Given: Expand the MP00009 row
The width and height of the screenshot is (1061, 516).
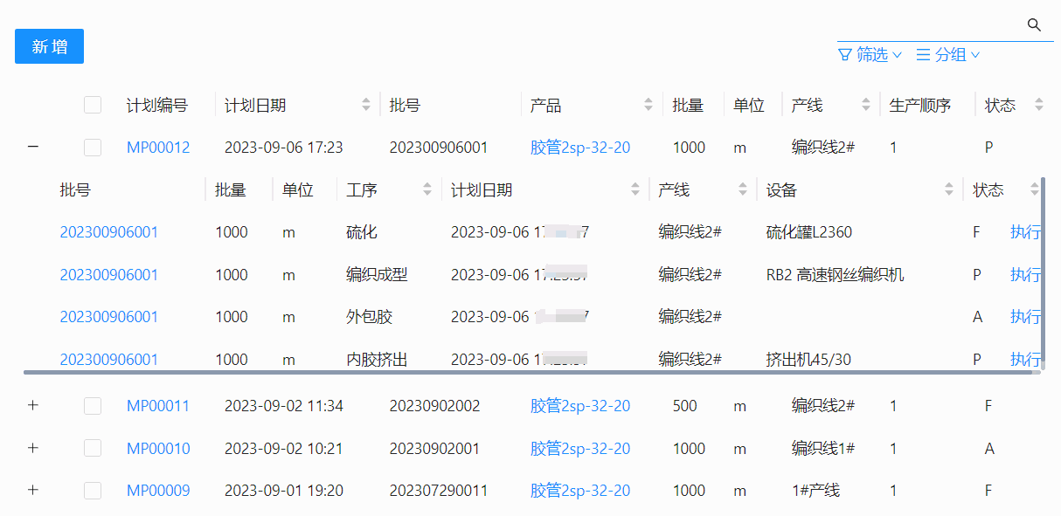Looking at the screenshot, I should click(x=33, y=491).
